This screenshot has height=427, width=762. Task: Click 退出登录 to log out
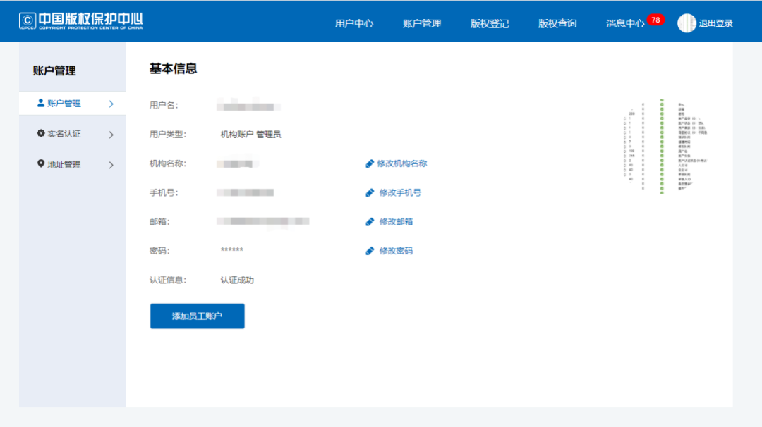point(714,23)
